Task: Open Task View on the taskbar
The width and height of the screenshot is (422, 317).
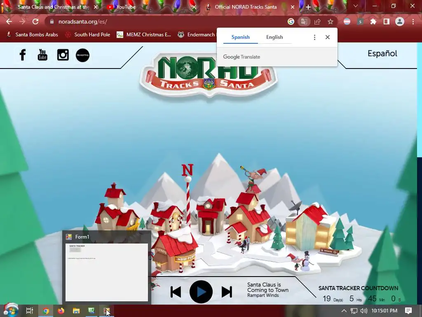Action: 30,311
